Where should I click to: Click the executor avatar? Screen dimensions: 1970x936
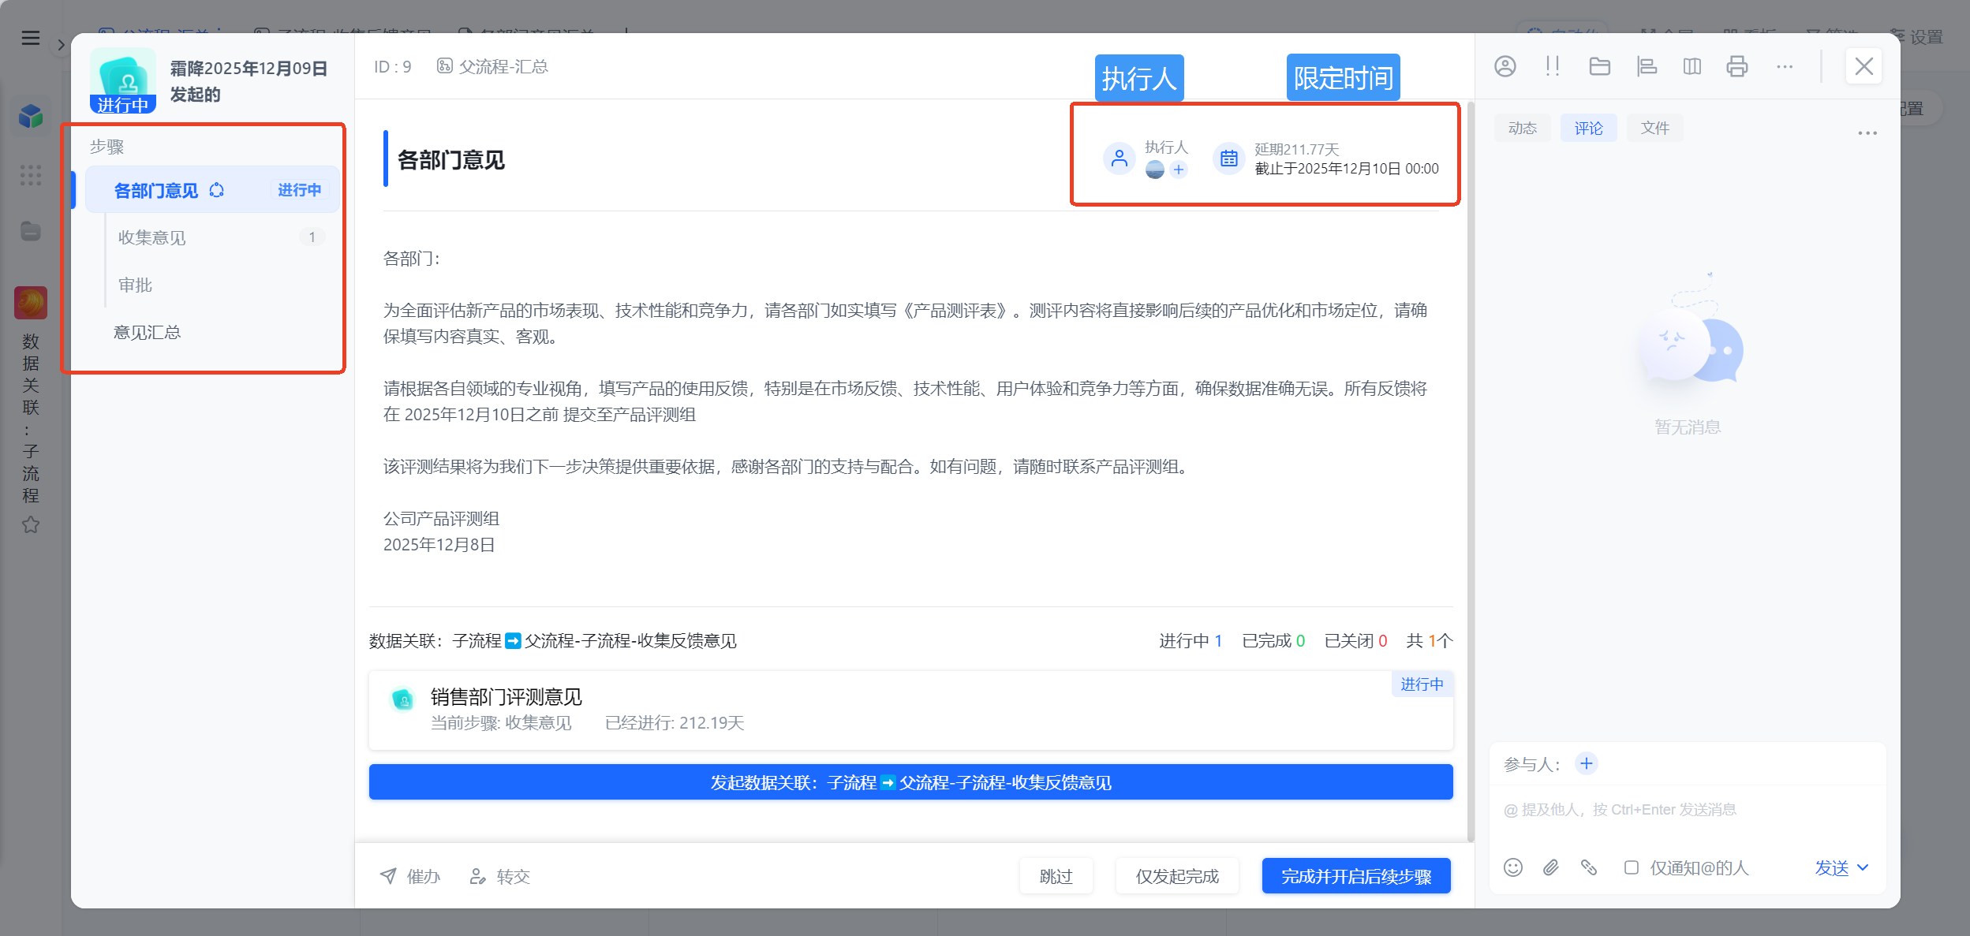pos(1155,170)
